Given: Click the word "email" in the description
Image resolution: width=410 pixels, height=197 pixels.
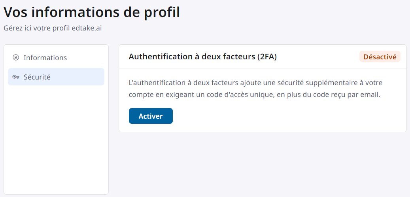Looking at the screenshot, I should coord(371,95).
